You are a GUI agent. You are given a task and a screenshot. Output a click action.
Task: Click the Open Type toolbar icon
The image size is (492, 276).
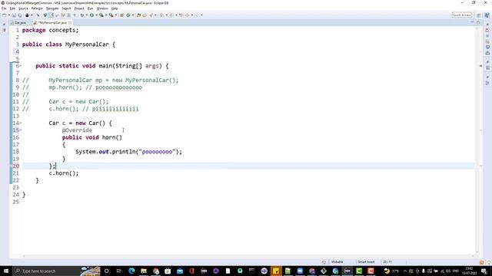pyautogui.click(x=138, y=15)
